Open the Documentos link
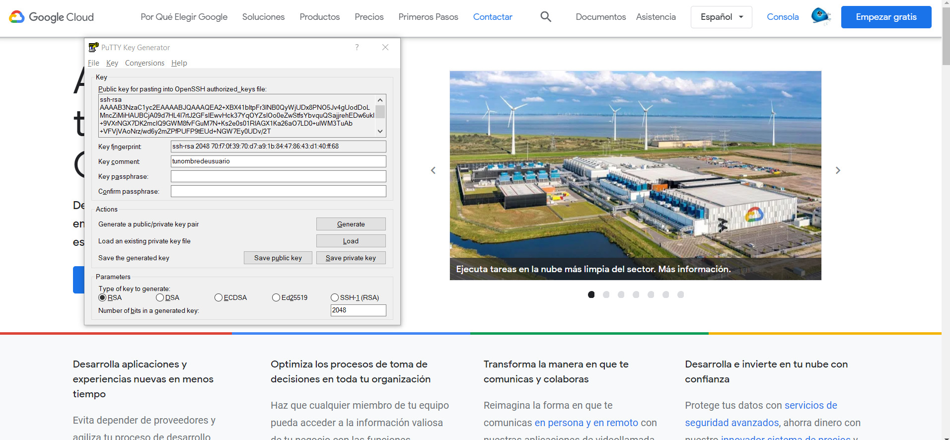This screenshot has height=440, width=950. pos(601,17)
